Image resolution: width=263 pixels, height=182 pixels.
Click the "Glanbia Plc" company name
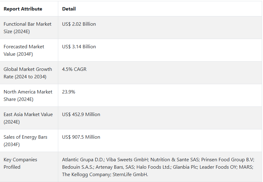[185, 167]
